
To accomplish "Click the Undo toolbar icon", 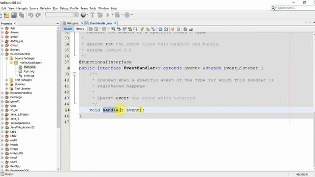I will (31, 15).
